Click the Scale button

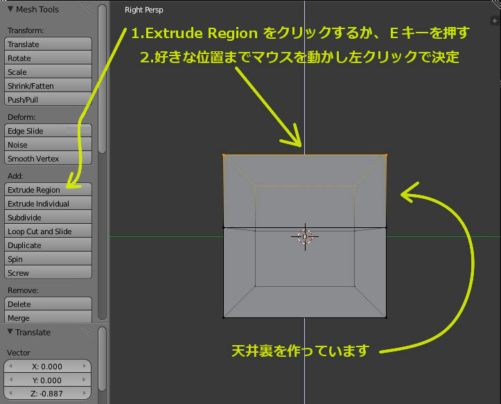[x=48, y=71]
